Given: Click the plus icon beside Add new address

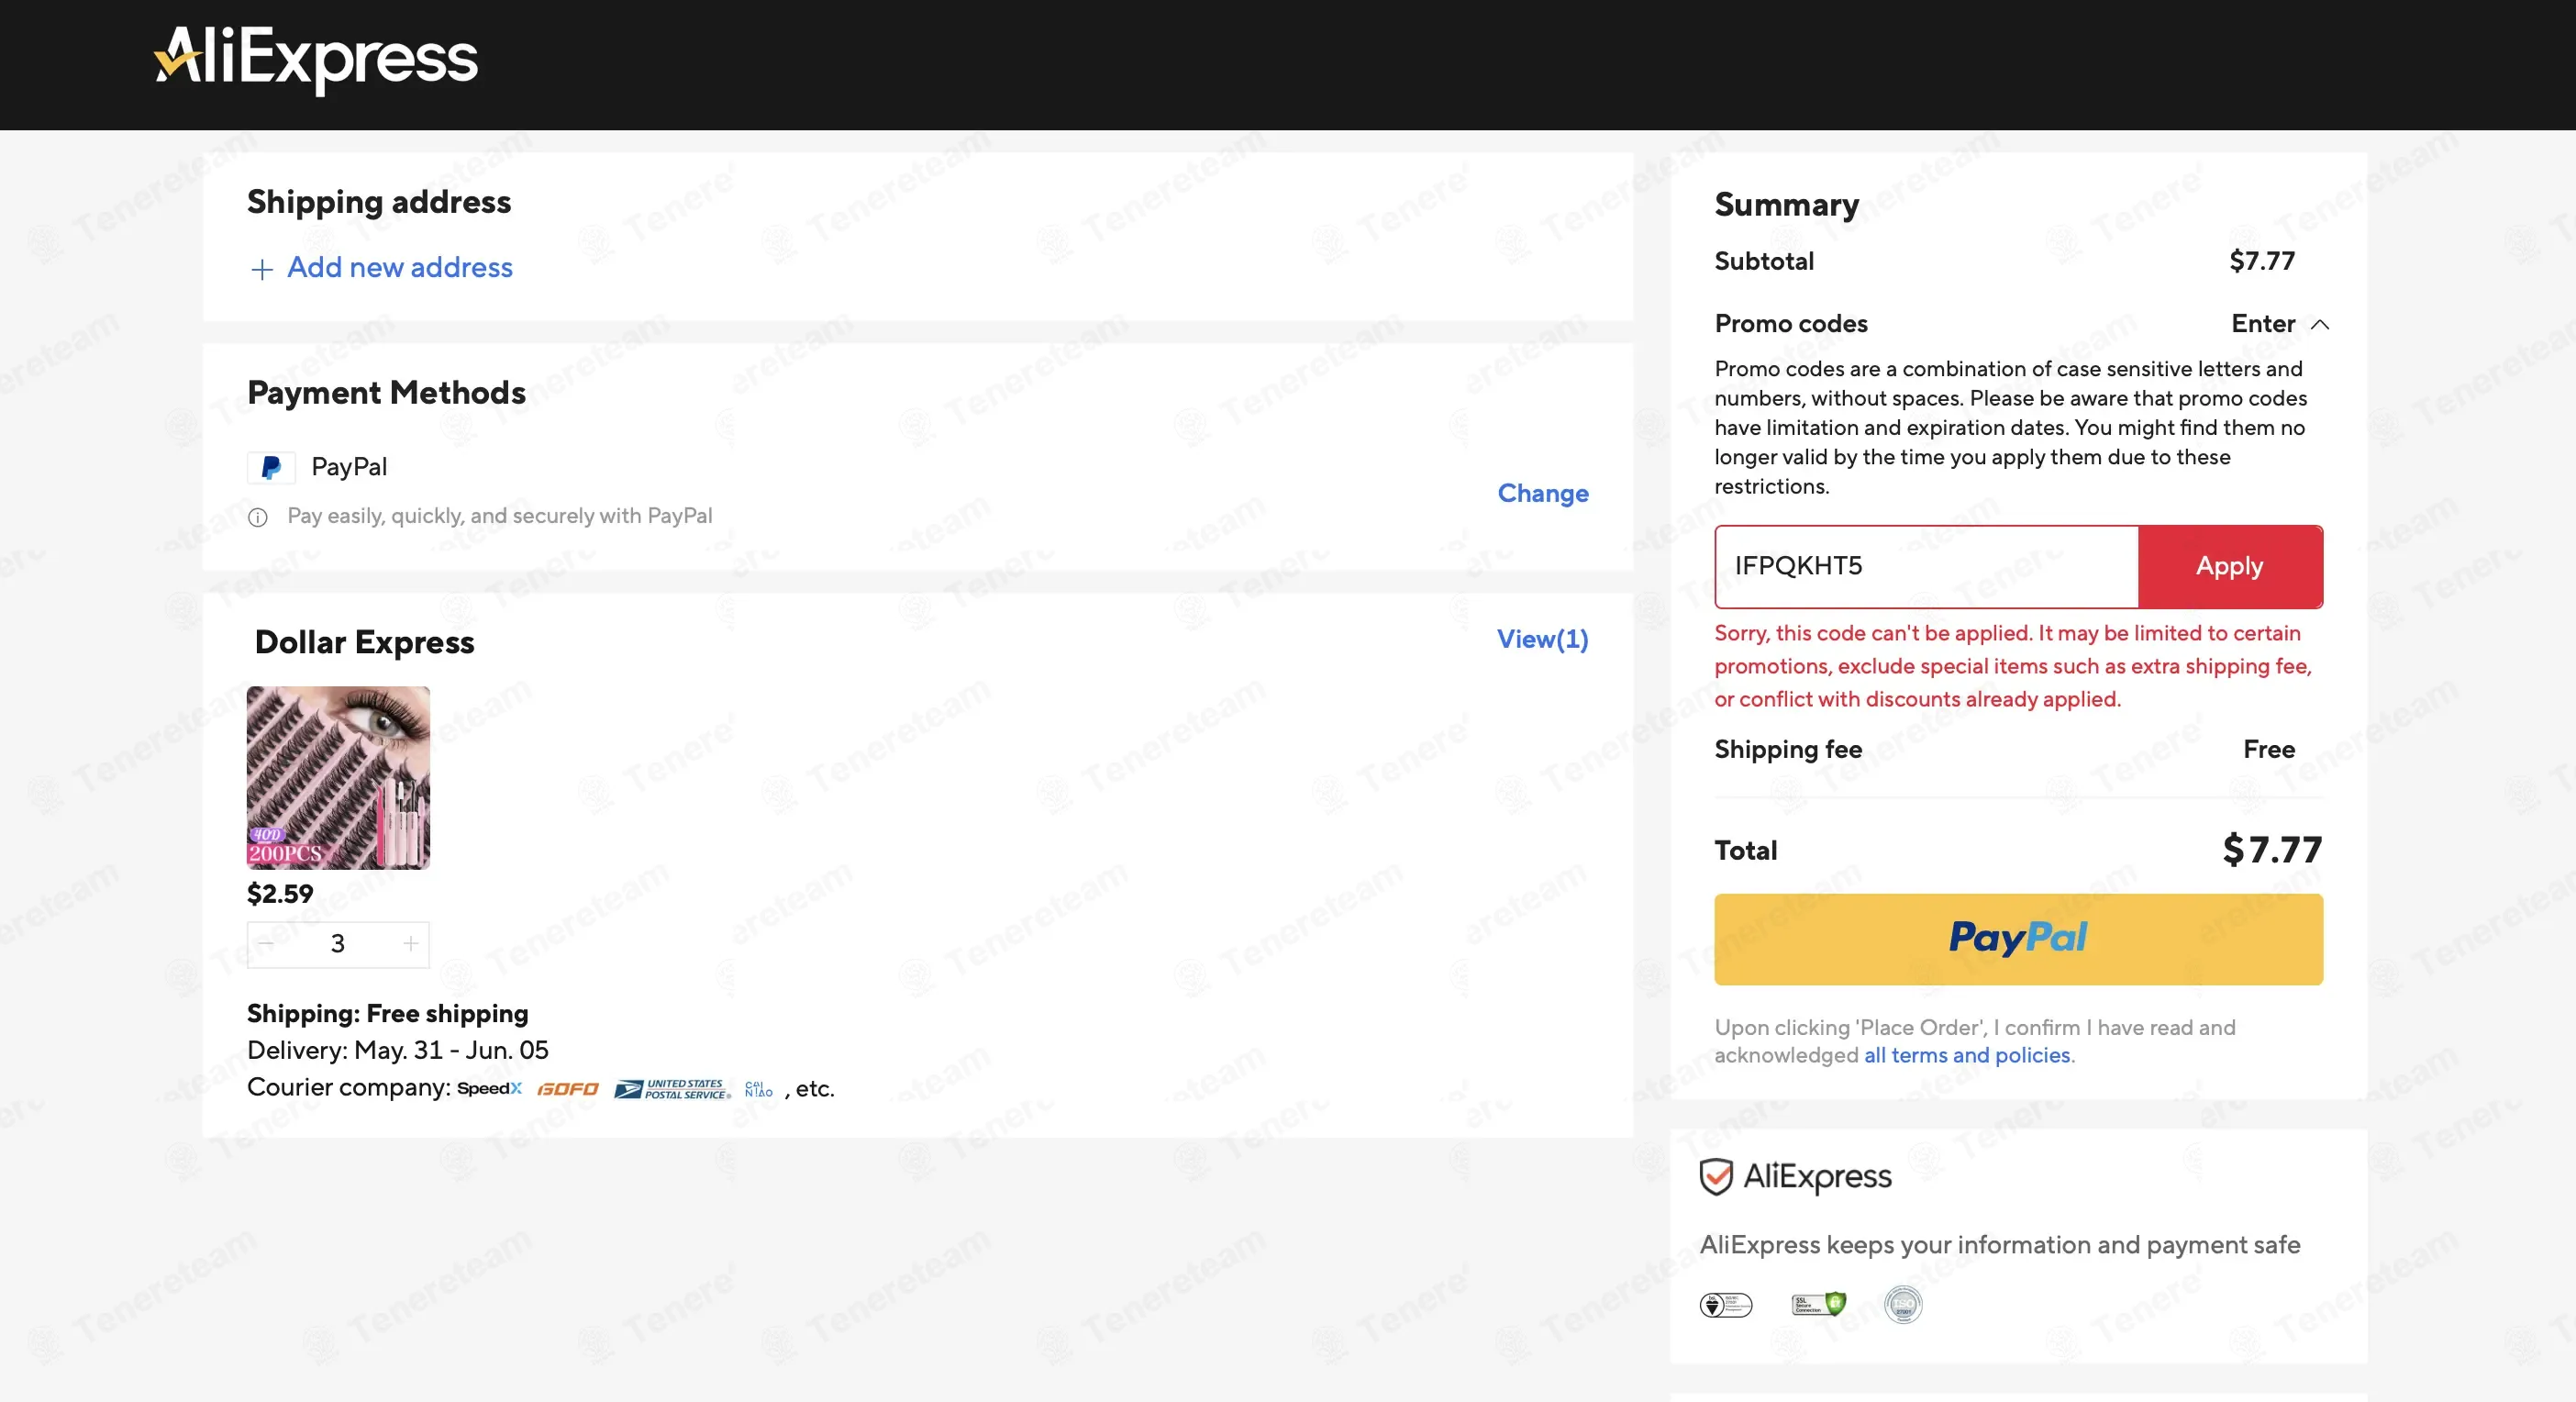Looking at the screenshot, I should pyautogui.click(x=262, y=269).
